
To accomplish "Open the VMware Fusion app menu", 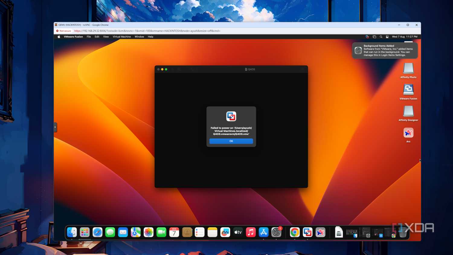I will tap(73, 37).
